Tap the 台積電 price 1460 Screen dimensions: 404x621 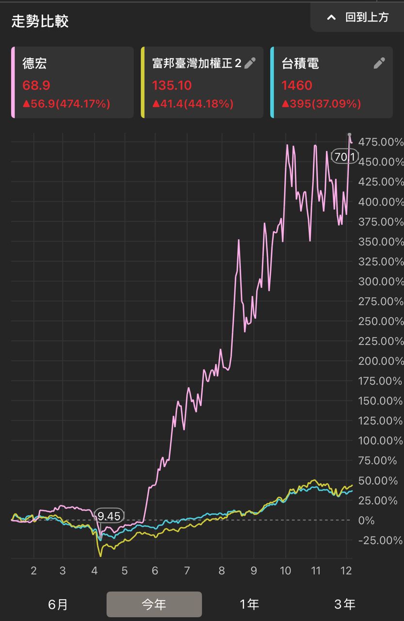click(x=297, y=86)
